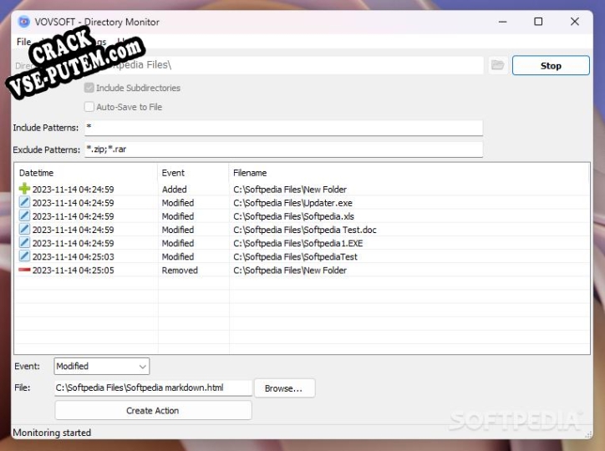Select filename C:\Softpedia Files\Softpedia.xls
Image resolution: width=605 pixels, height=451 pixels.
(293, 216)
